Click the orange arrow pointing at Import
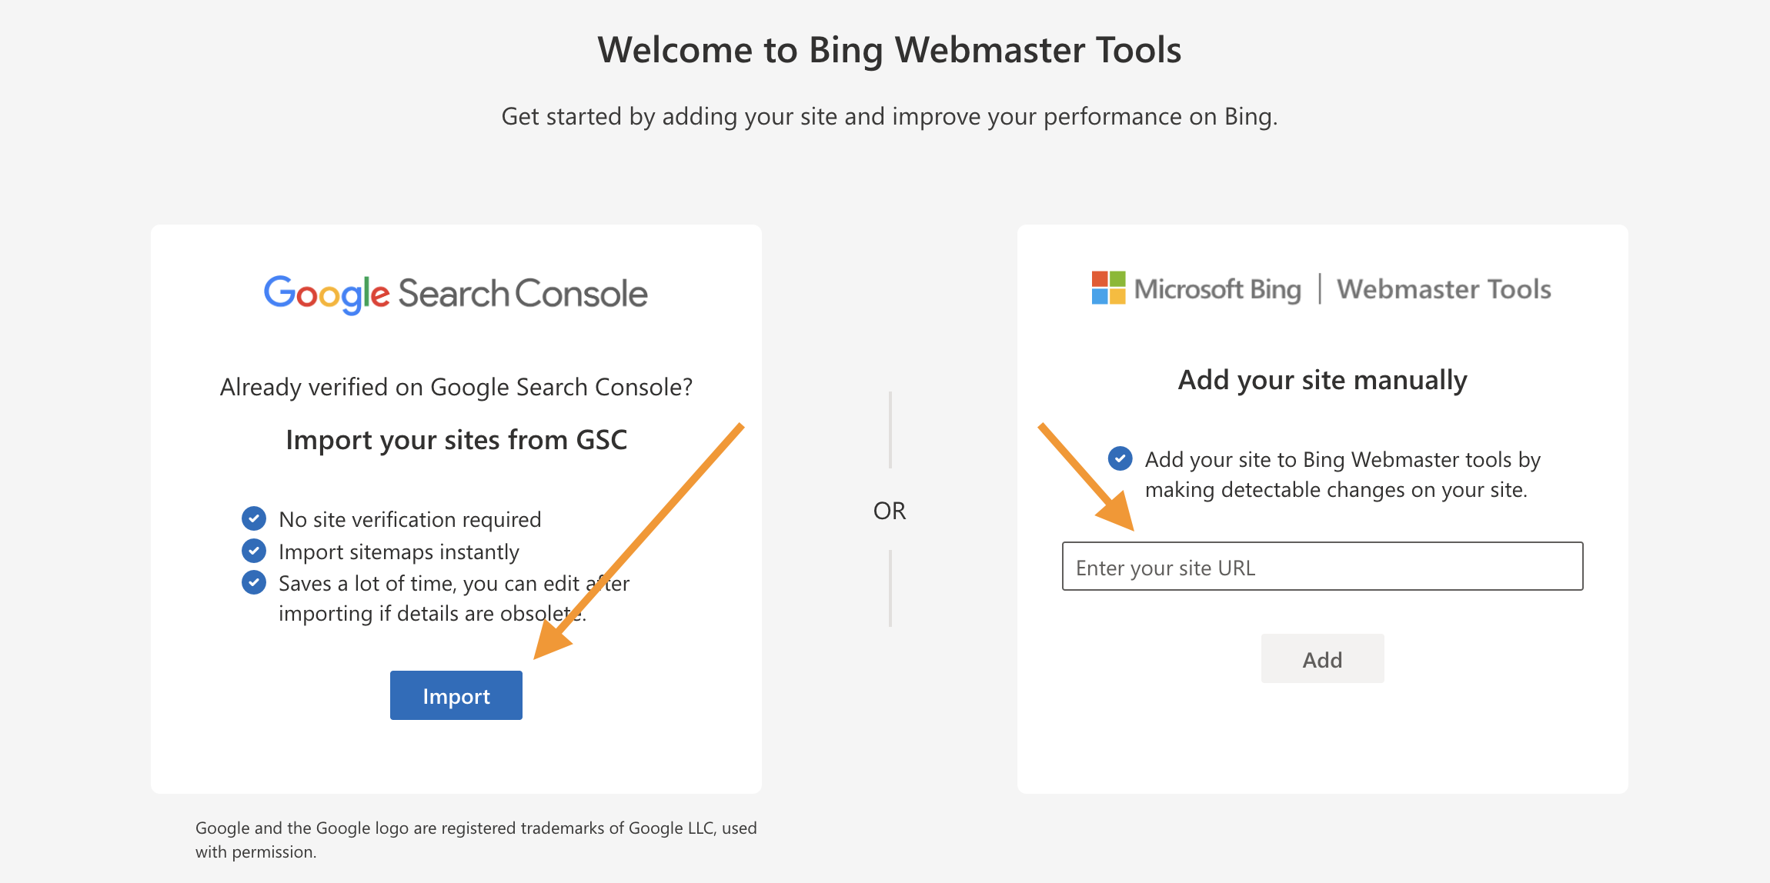 639,540
